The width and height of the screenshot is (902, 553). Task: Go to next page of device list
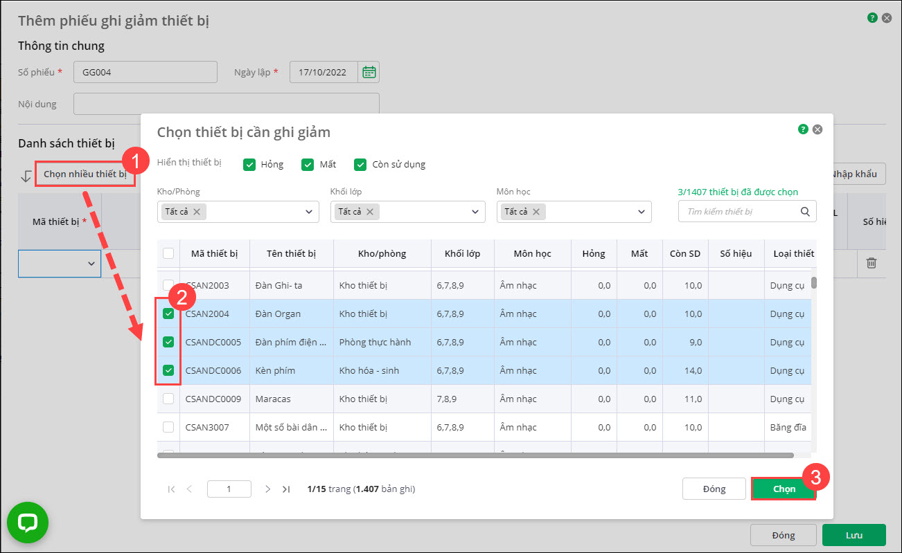click(267, 489)
